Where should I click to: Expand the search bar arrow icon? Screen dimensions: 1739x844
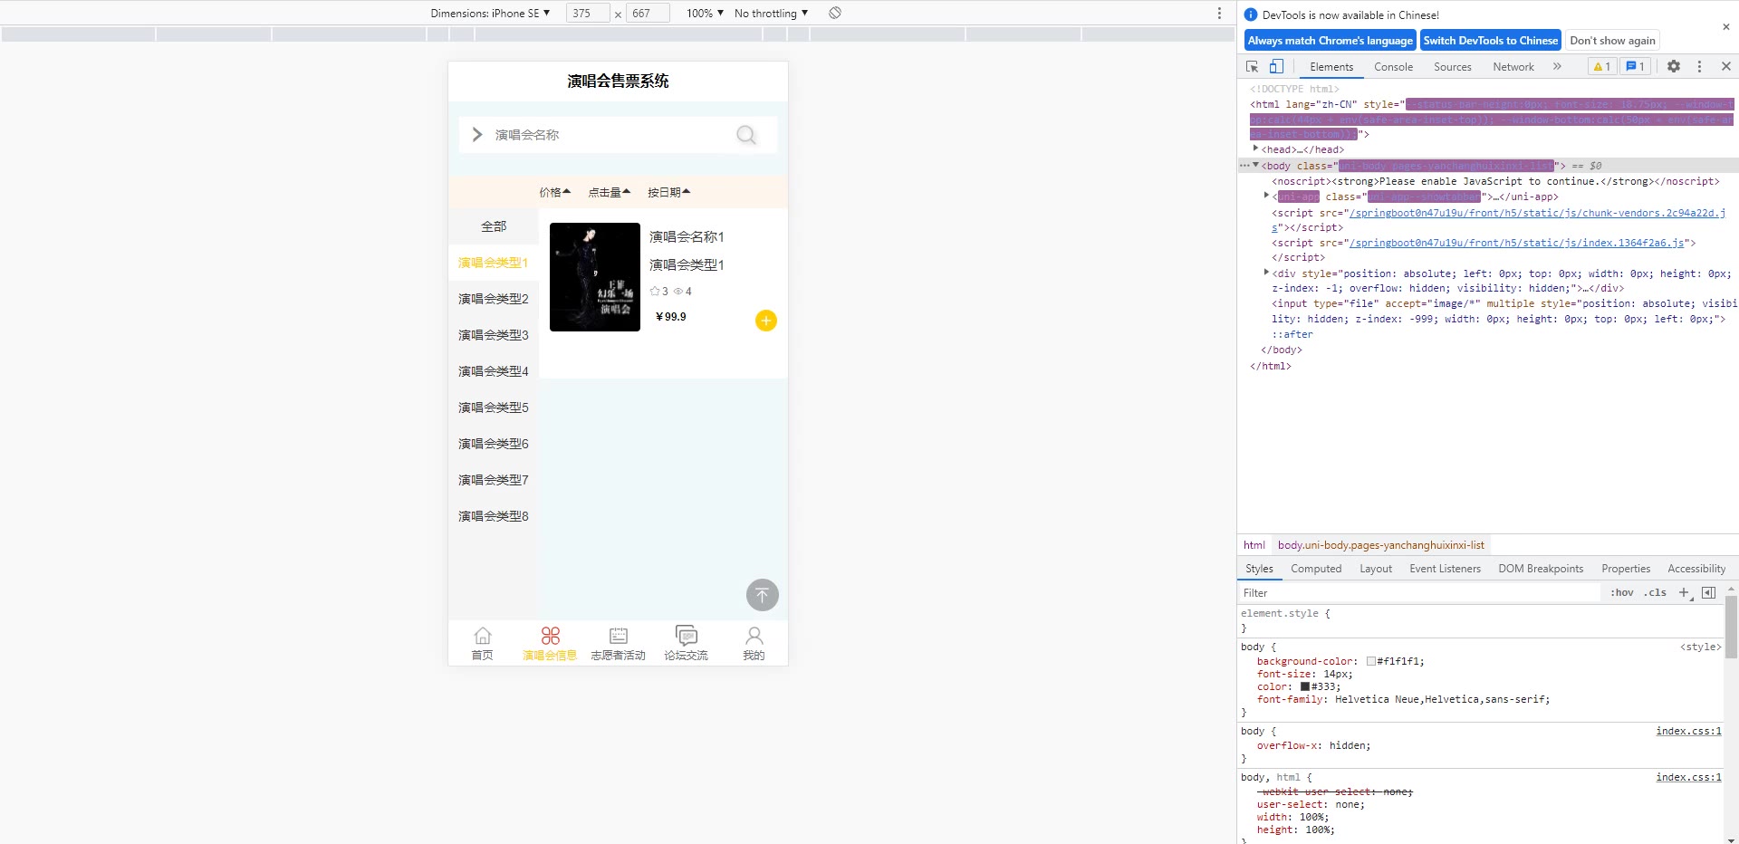click(477, 135)
